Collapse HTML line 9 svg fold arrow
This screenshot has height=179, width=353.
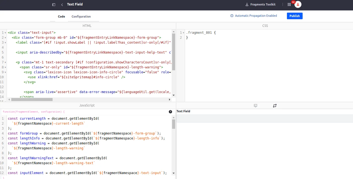(6, 72)
